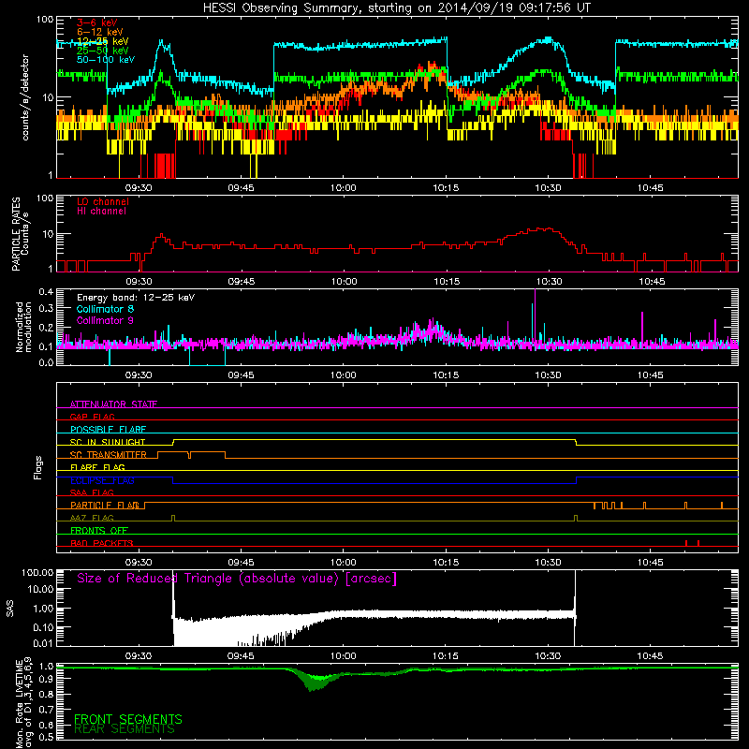Click the SAA_FLAG label
Viewport: 749px width, 749px height.
pyautogui.click(x=92, y=492)
